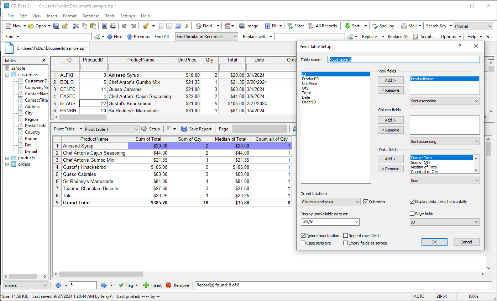This screenshot has height=301, width=497.
Task: Click the Image toolbar button
Action: [x=248, y=26]
